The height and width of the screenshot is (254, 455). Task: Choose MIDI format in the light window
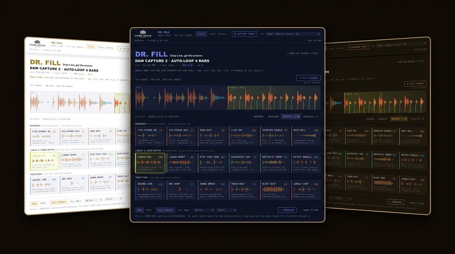[43, 203]
